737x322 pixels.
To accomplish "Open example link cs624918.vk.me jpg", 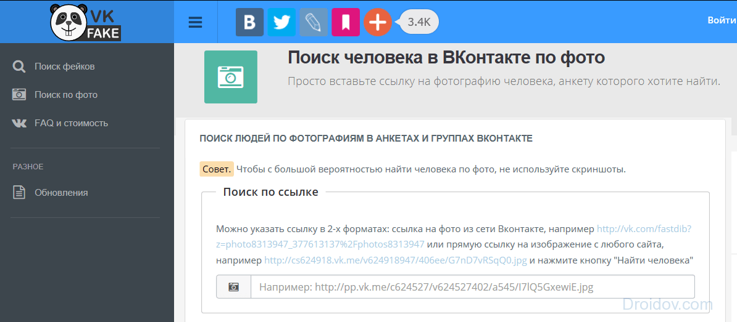I will pyautogui.click(x=395, y=260).
